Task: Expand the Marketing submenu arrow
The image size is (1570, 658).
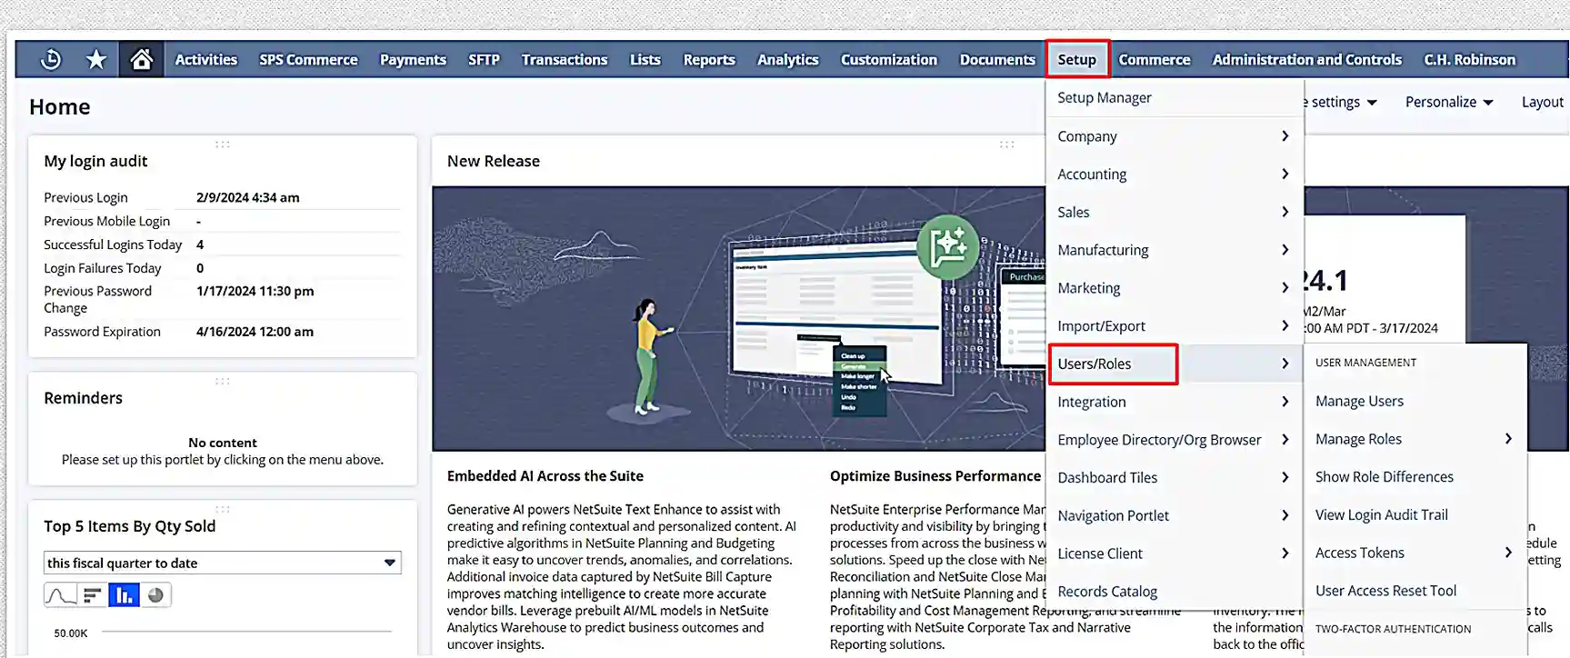Action: coord(1285,288)
